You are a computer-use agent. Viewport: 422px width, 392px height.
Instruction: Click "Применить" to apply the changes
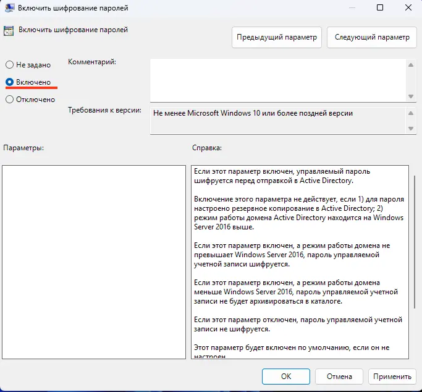[392, 376]
